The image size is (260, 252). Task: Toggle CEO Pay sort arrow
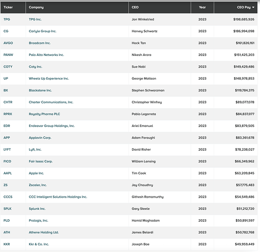coord(253,7)
